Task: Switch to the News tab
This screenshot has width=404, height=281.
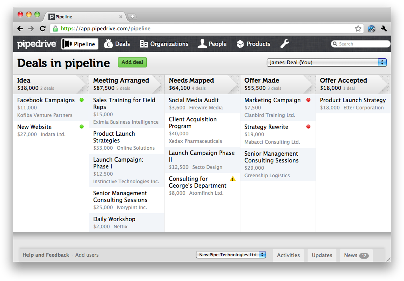Action: [x=356, y=255]
